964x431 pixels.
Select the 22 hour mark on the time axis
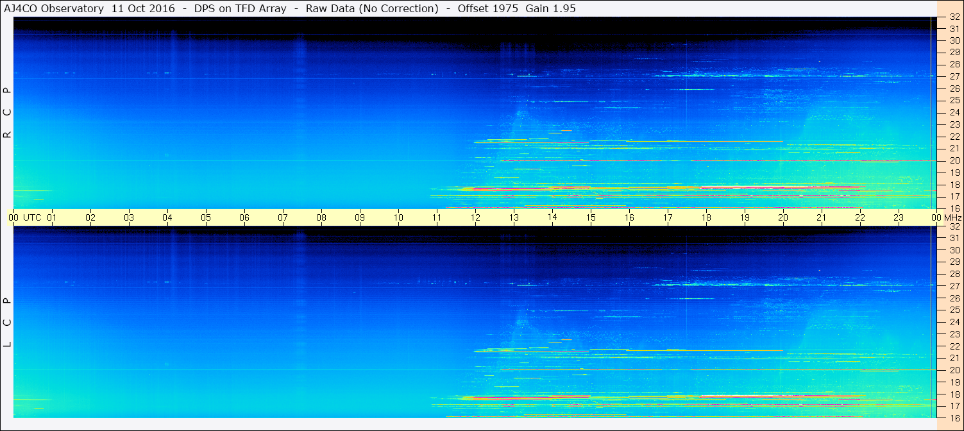(x=860, y=217)
